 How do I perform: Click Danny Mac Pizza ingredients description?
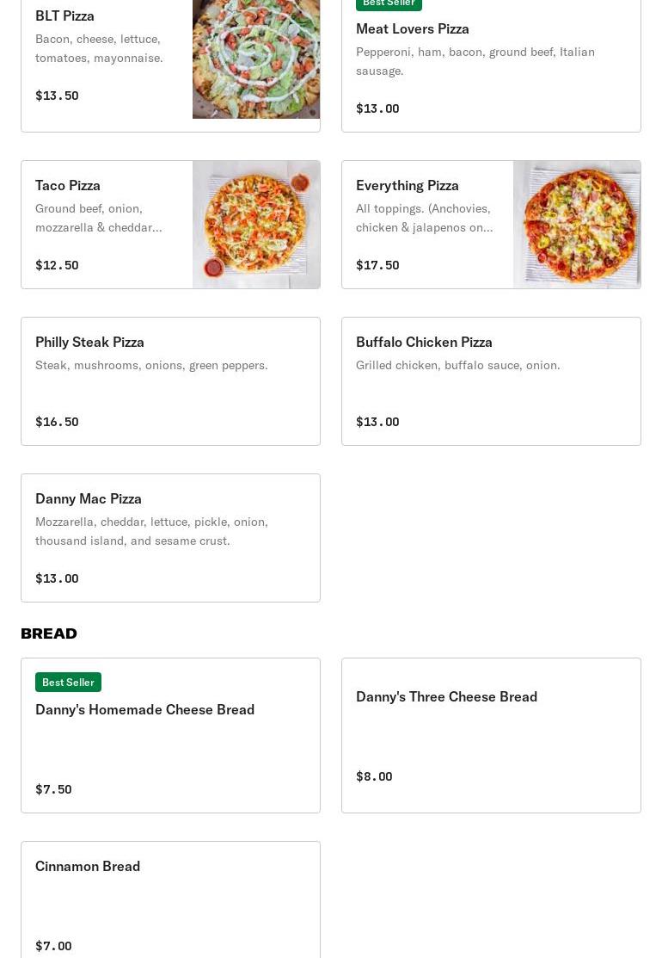pyautogui.click(x=151, y=531)
